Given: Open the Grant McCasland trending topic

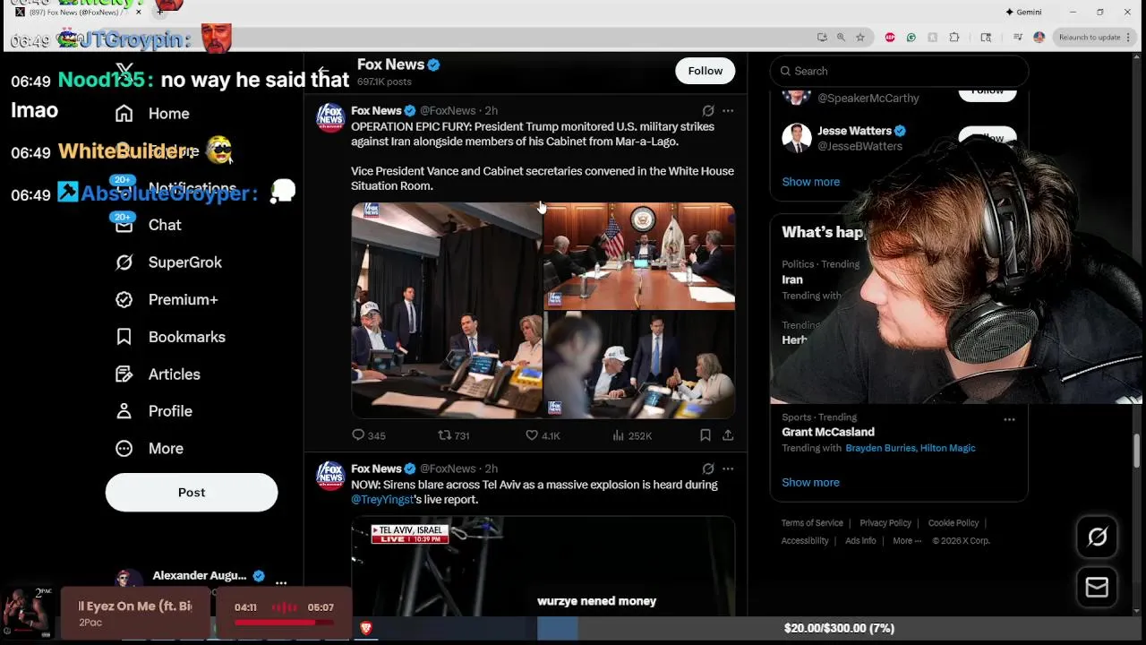Looking at the screenshot, I should (828, 432).
